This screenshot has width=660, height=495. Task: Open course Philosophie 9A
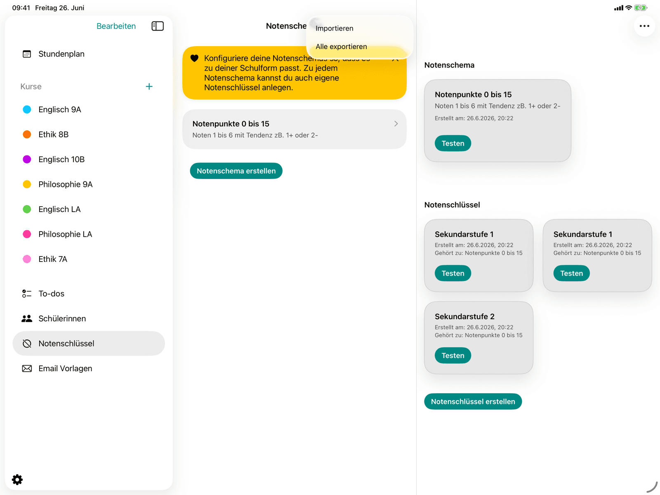tap(89, 184)
